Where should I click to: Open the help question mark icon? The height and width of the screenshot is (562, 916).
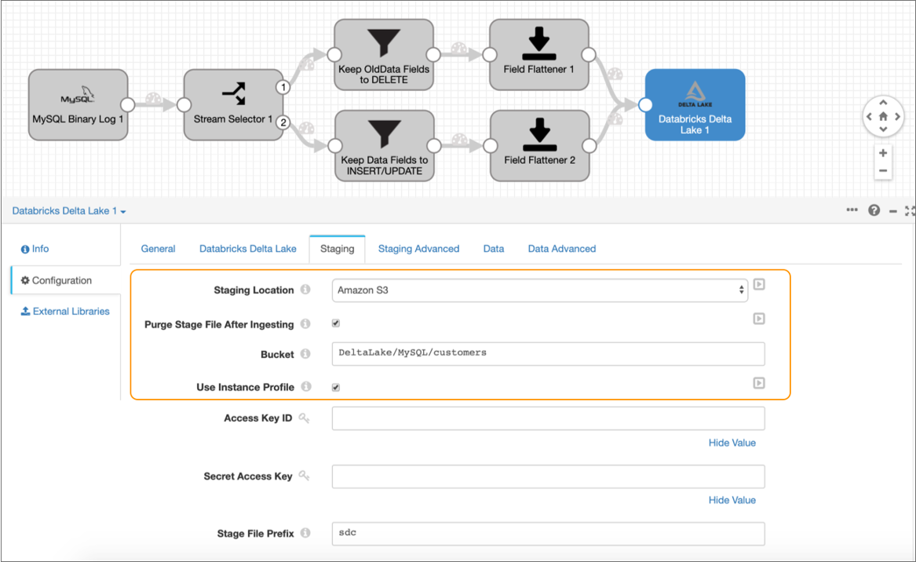pos(874,210)
